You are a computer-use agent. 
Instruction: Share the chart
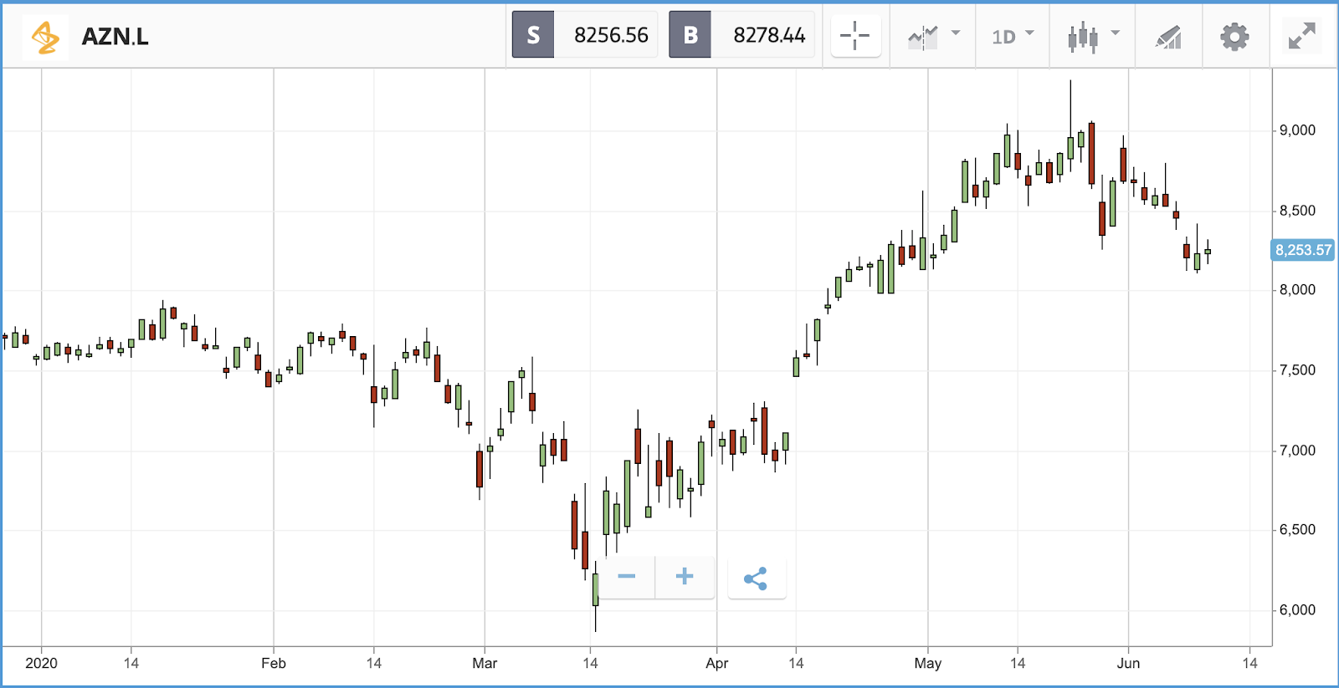pos(756,578)
